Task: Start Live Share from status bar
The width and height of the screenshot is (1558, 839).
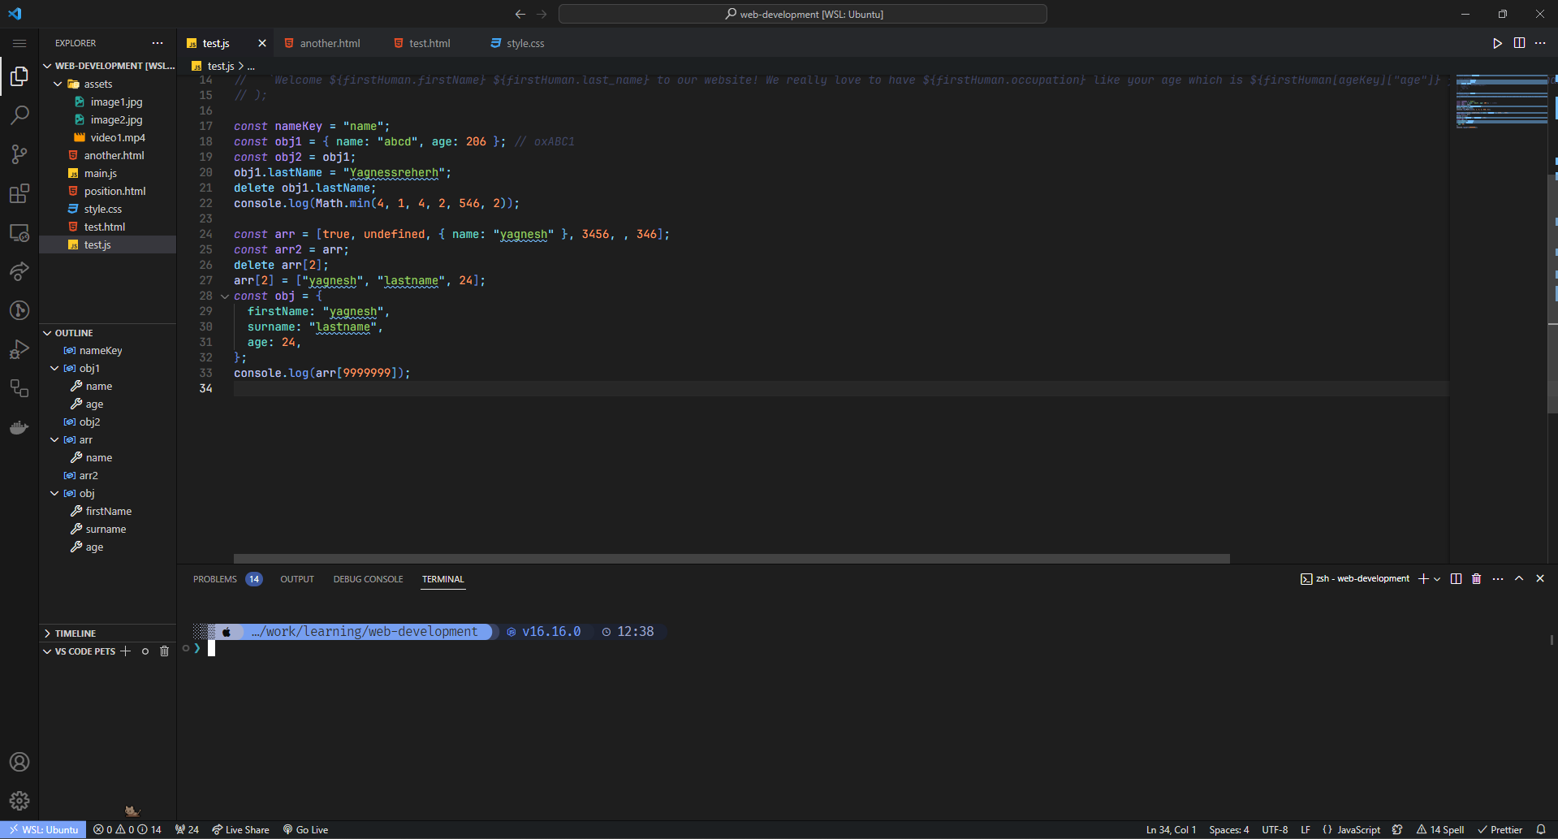Action: [x=240, y=830]
